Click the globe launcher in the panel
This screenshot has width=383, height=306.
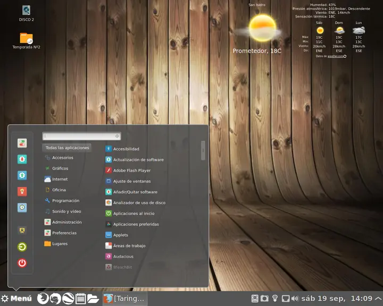point(68,298)
